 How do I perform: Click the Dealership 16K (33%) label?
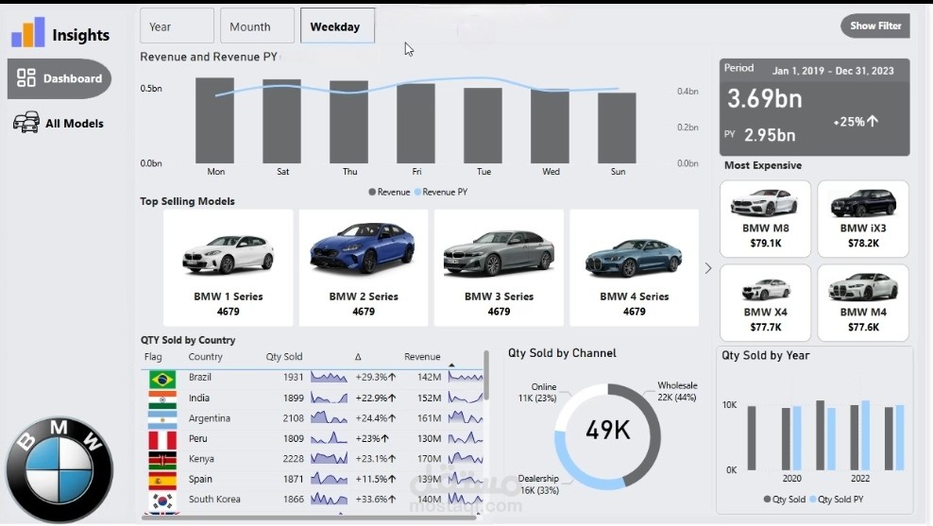pos(538,484)
